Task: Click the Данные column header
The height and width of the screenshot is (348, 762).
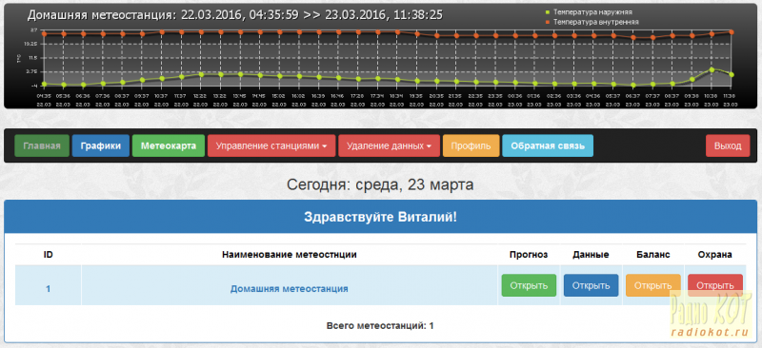Action: pos(591,255)
